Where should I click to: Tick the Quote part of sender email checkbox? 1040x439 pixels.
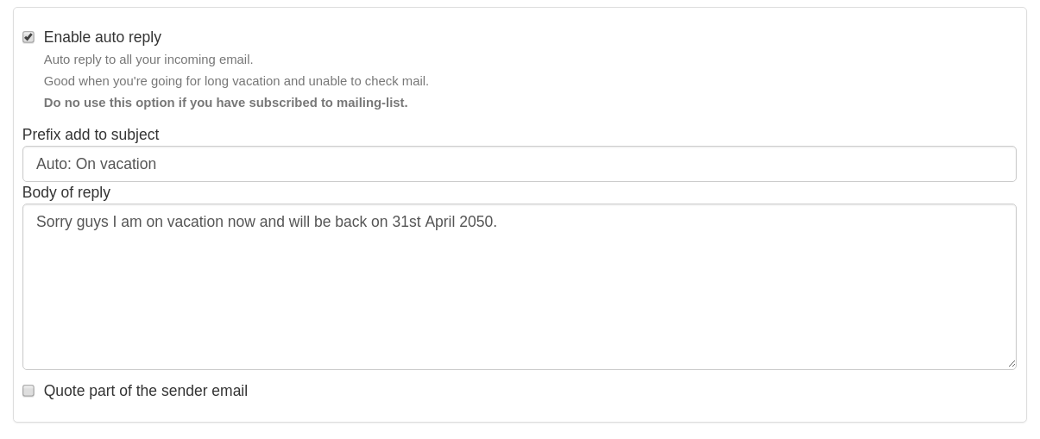28,391
